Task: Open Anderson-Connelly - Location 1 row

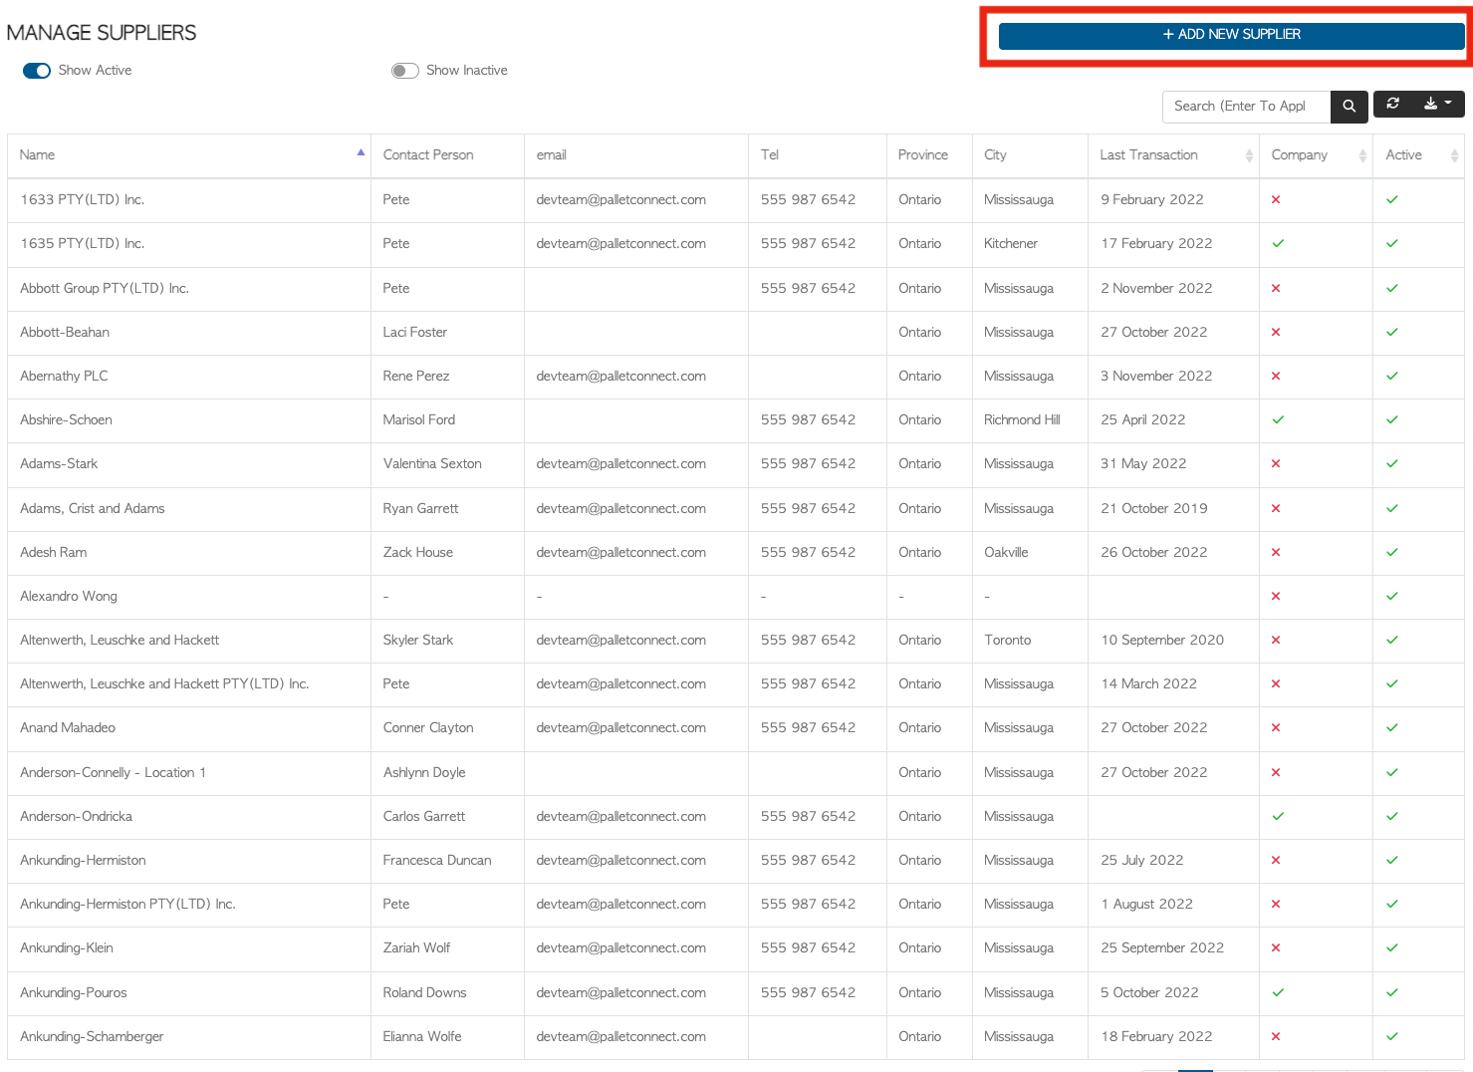Action: pyautogui.click(x=736, y=773)
